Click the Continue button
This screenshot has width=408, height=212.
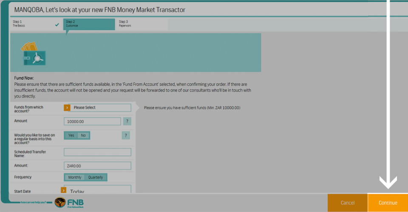[388, 203]
